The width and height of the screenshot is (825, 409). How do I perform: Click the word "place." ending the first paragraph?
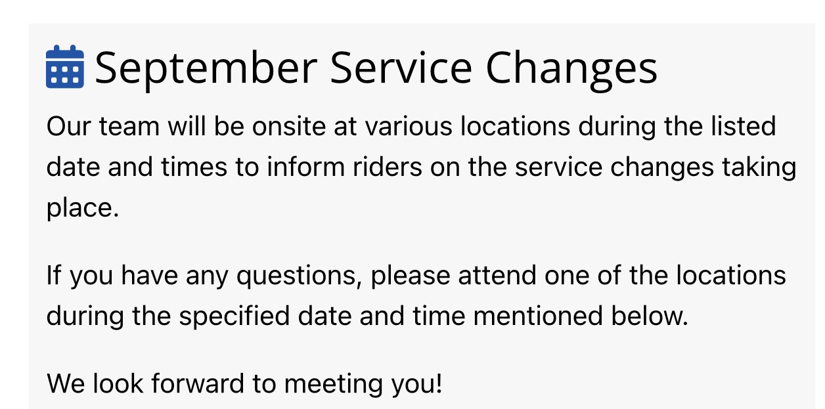[x=83, y=209]
